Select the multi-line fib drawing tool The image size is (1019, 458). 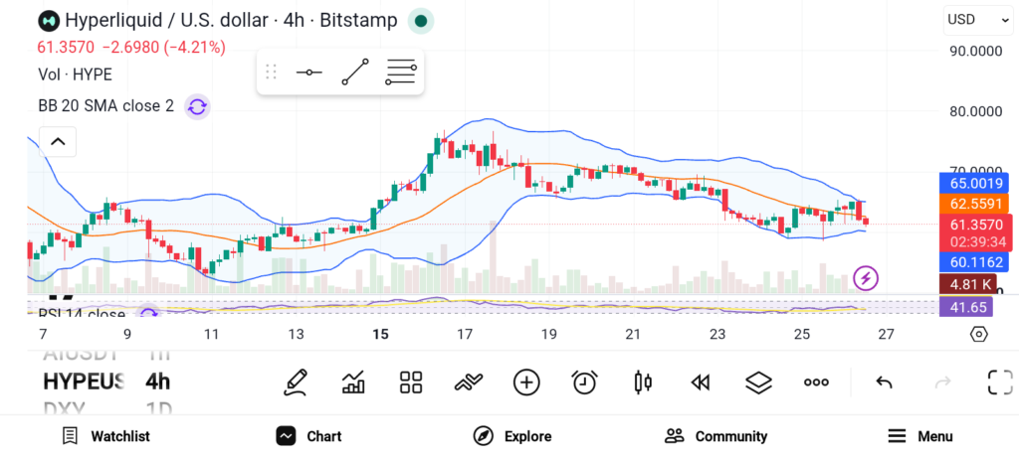tap(400, 72)
